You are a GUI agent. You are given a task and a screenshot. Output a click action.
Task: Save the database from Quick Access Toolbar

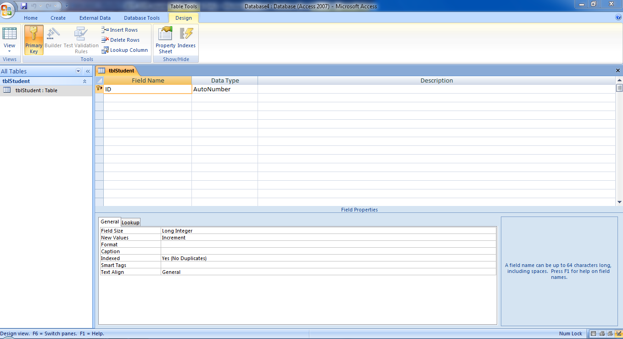23,6
